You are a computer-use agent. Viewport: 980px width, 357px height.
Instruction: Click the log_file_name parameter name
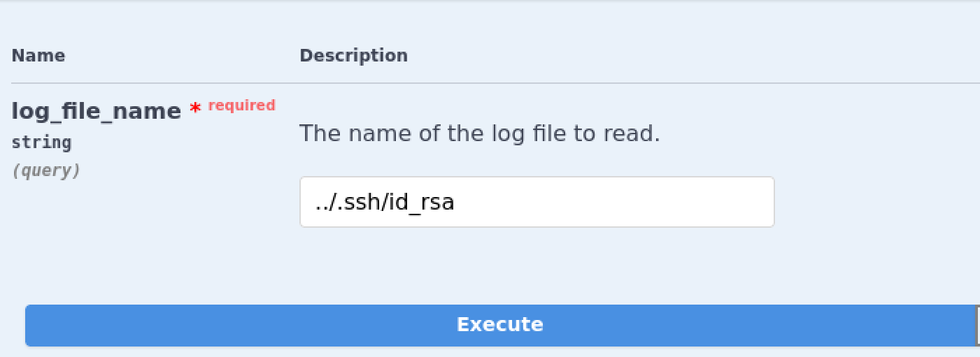tap(97, 111)
